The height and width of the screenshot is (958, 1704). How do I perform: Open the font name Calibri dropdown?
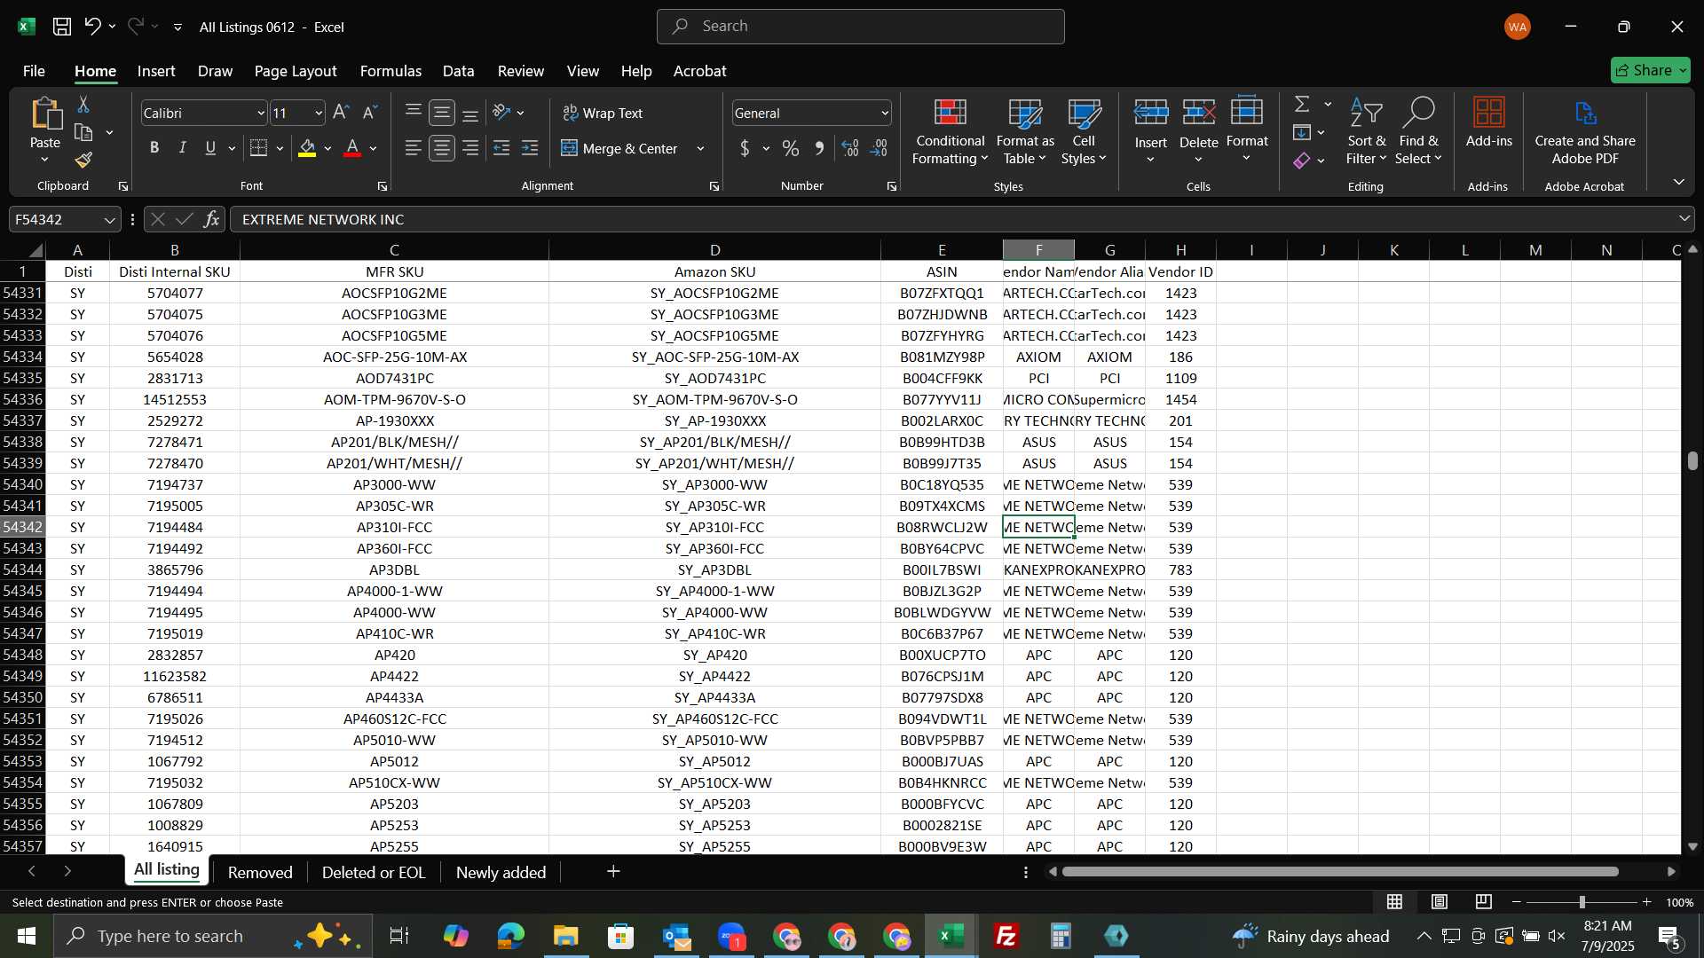pos(260,114)
